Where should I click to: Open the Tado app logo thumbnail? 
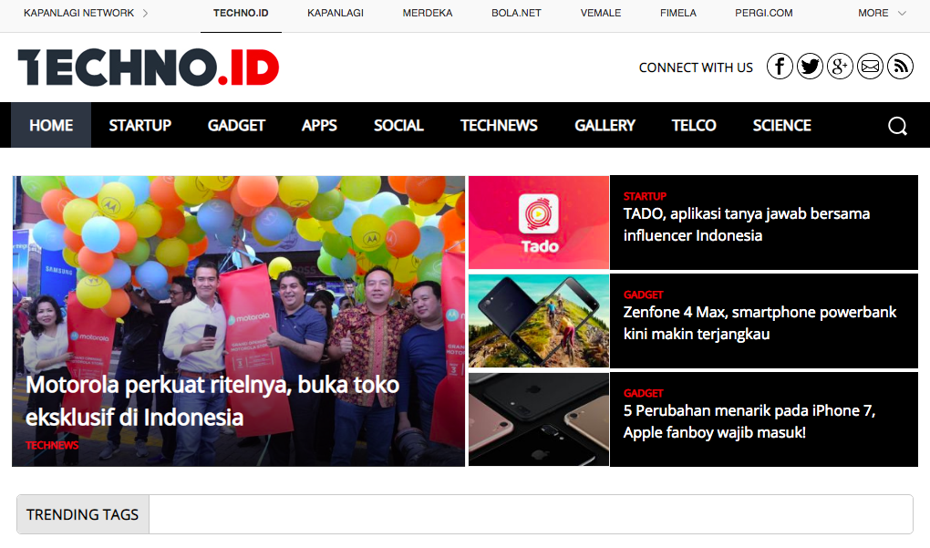pos(539,222)
